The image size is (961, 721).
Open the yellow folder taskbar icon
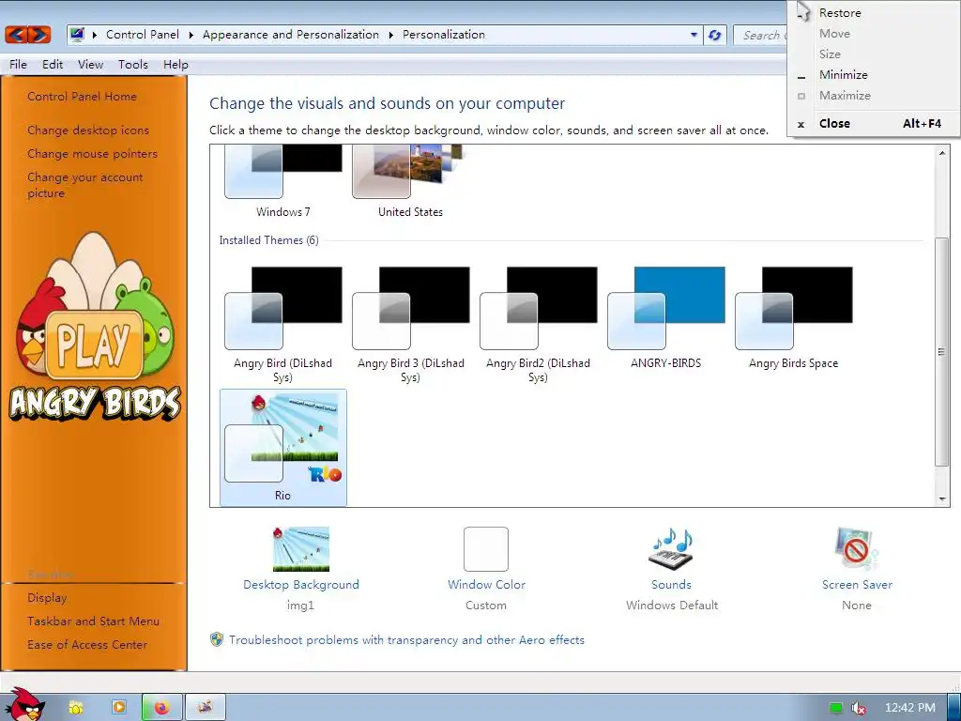point(76,708)
